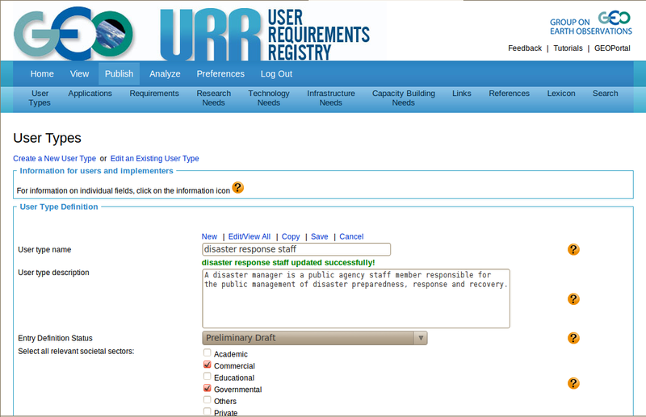Uncheck the Governmental sector checkbox
Image resolution: width=646 pixels, height=417 pixels.
click(208, 389)
